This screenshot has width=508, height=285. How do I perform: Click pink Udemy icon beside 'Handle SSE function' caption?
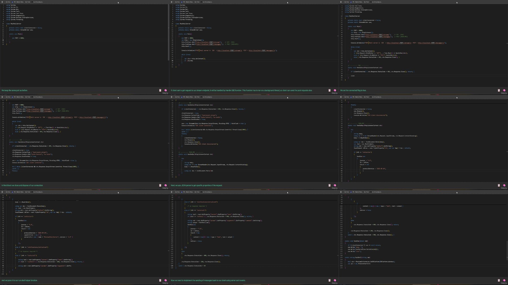point(335,90)
